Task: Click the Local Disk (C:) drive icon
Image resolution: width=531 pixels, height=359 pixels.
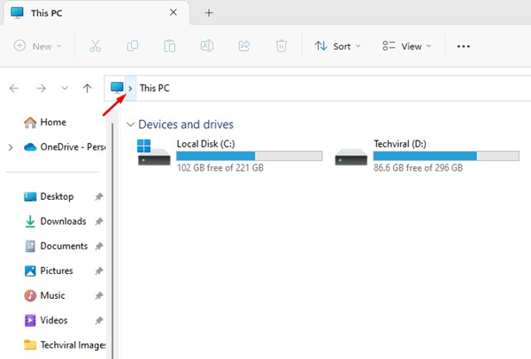Action: (x=154, y=153)
